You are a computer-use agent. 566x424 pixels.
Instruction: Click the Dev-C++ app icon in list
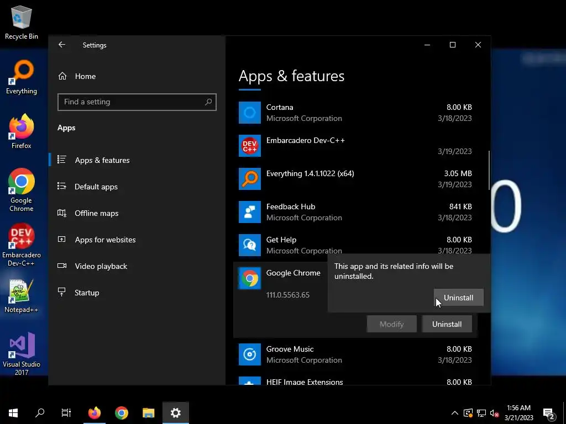pos(250,146)
